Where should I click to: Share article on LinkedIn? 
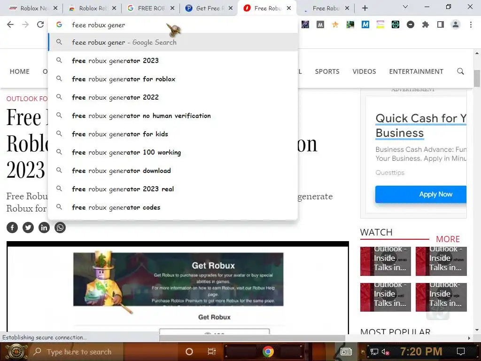point(44,228)
